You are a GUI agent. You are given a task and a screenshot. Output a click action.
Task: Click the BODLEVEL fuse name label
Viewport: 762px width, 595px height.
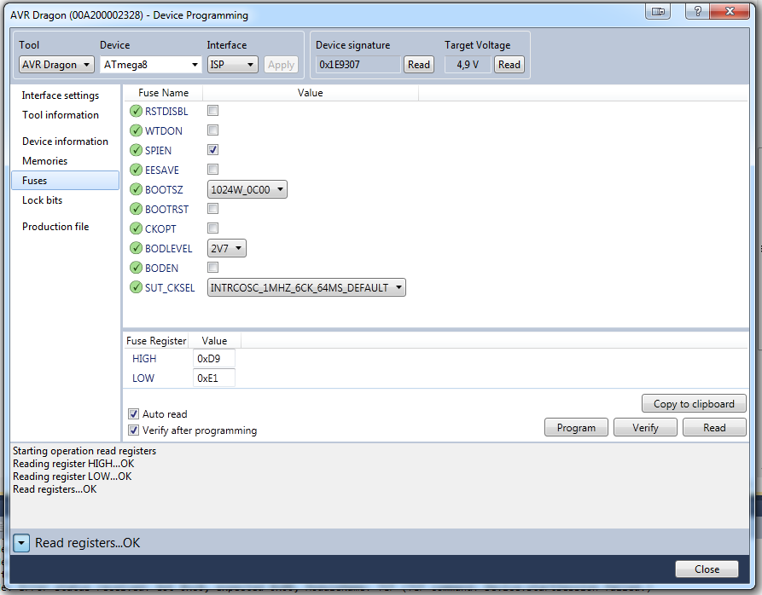click(x=169, y=248)
